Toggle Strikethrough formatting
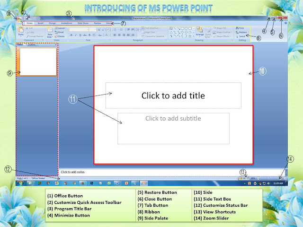 pyautogui.click(x=85, y=35)
